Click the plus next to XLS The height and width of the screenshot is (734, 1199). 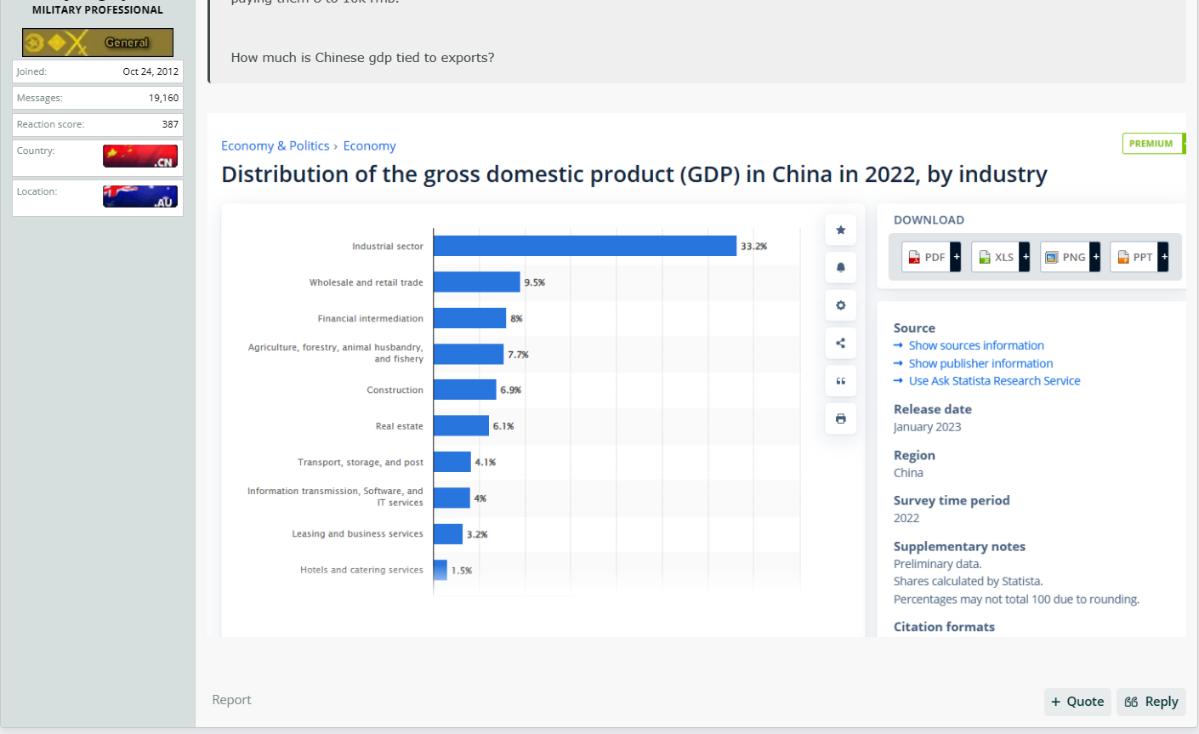pos(1026,257)
